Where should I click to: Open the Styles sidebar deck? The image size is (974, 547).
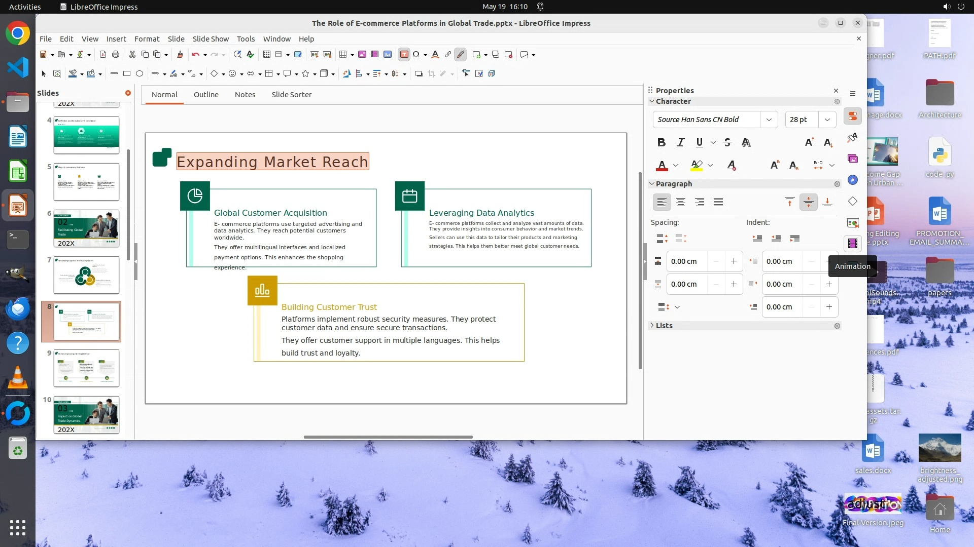tap(852, 138)
